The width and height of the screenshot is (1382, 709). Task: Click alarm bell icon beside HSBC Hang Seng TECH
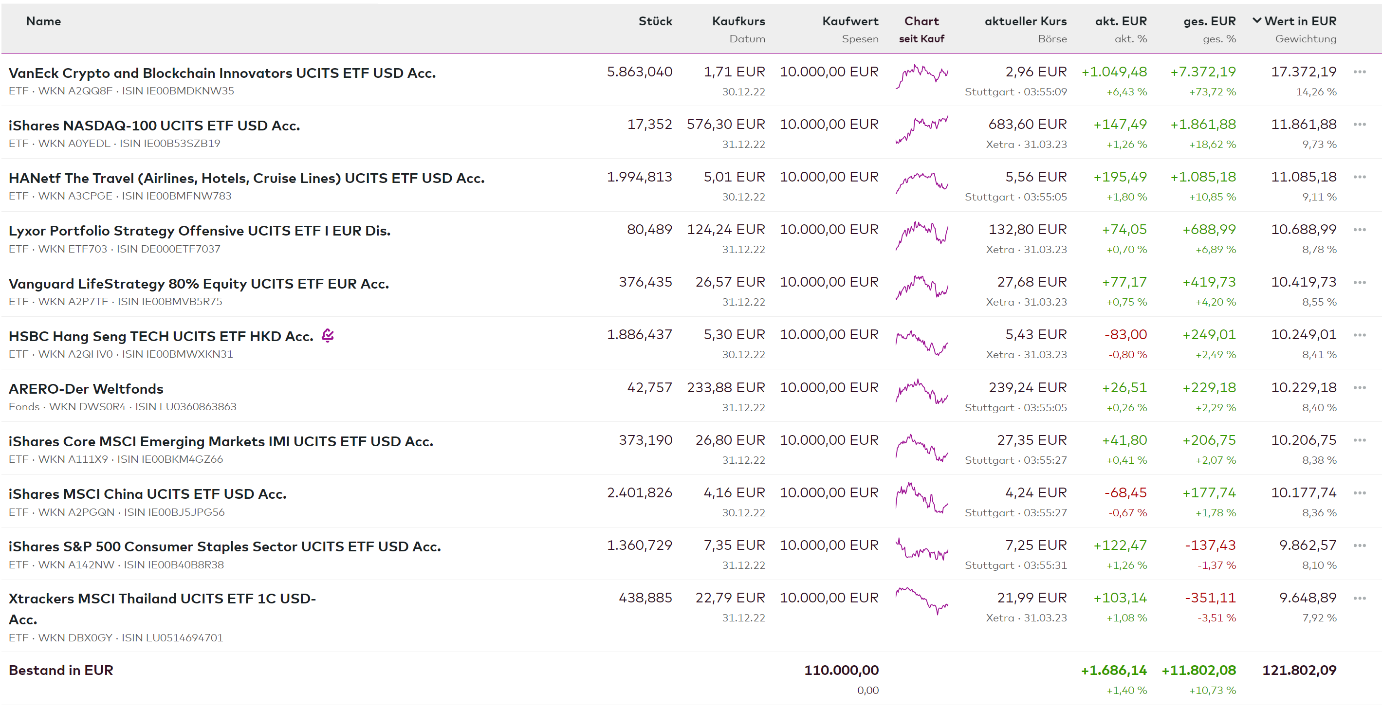coord(328,336)
